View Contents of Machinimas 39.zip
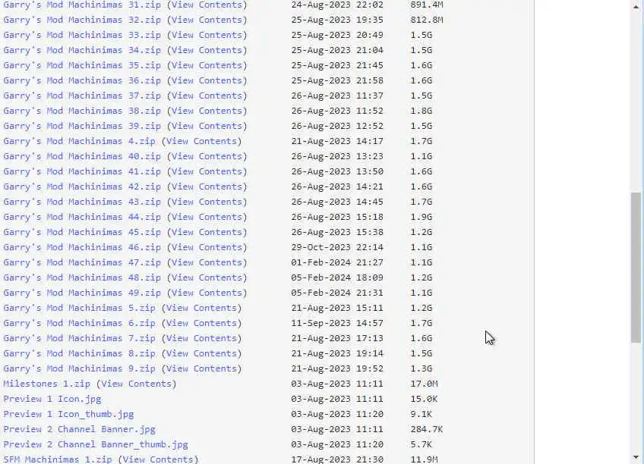Image resolution: width=644 pixels, height=464 pixels. click(207, 127)
